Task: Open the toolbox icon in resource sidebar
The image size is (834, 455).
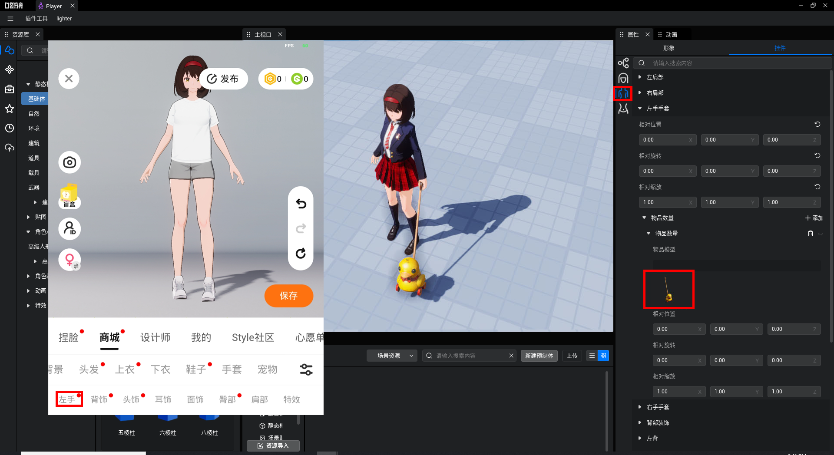Action: pyautogui.click(x=10, y=89)
